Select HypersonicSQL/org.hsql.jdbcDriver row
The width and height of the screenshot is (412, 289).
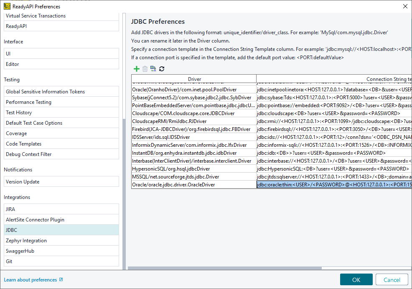coord(194,168)
